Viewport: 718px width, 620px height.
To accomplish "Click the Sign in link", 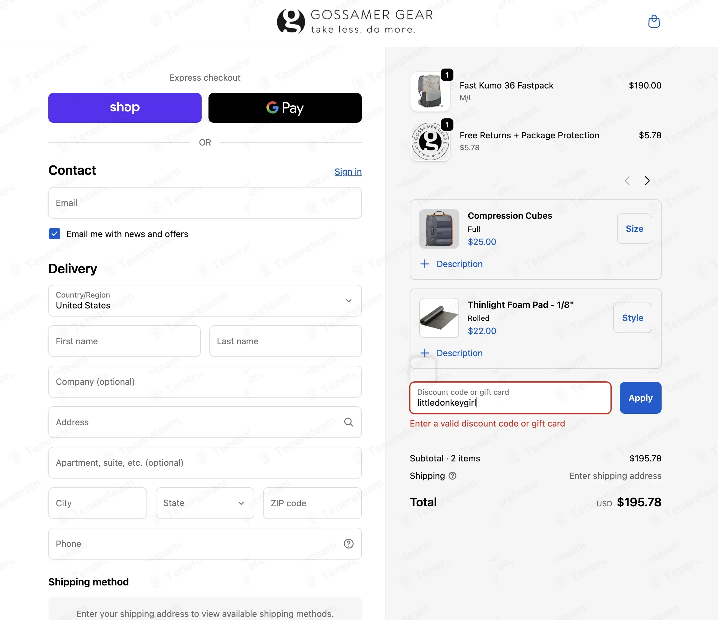I will [348, 172].
